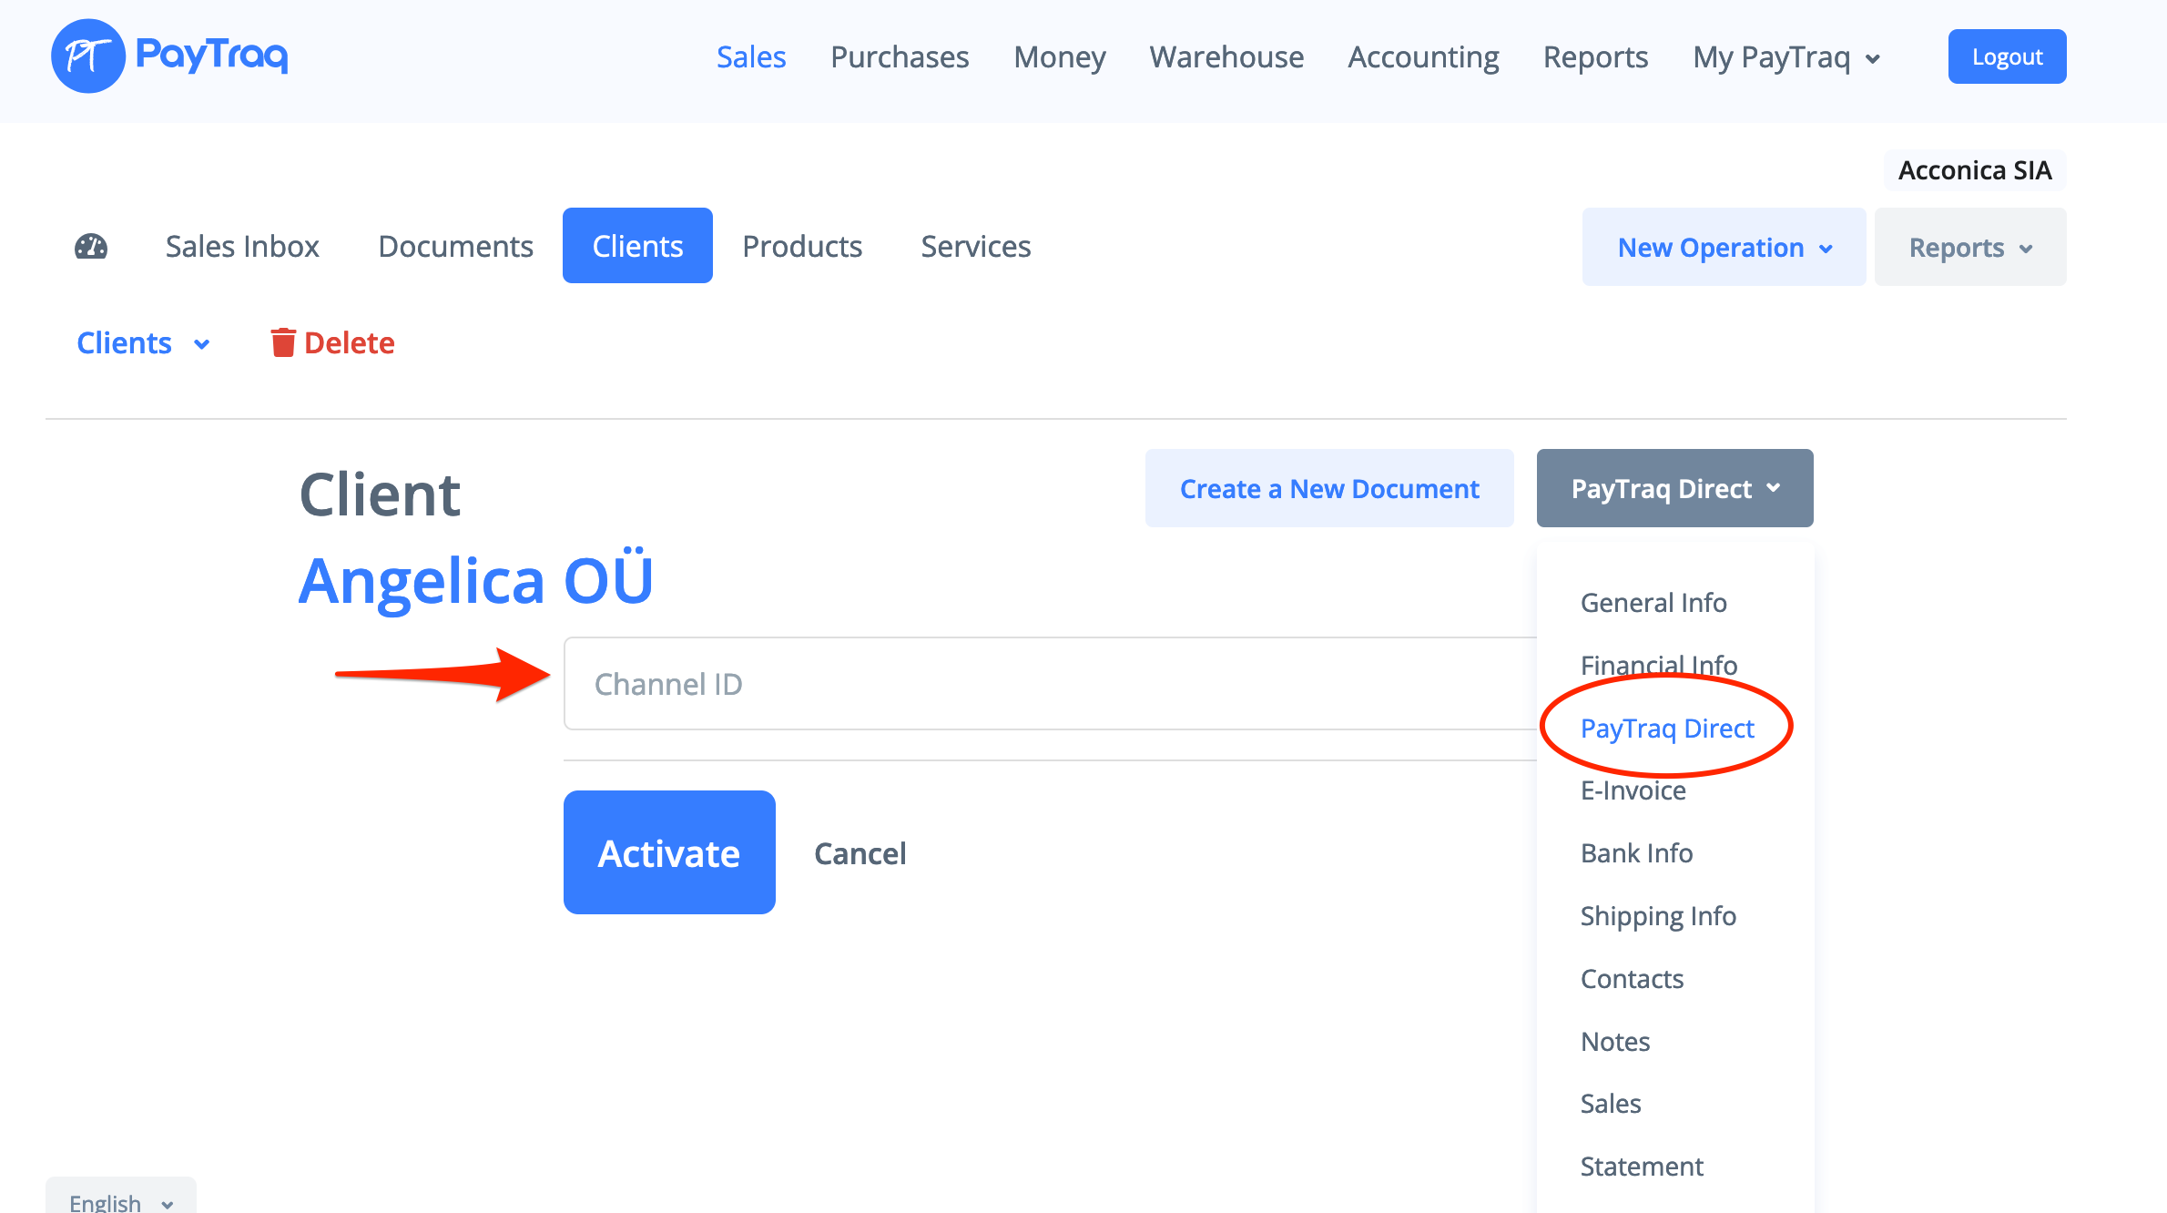
Task: Expand the My PayTraq menu
Action: coord(1786,57)
